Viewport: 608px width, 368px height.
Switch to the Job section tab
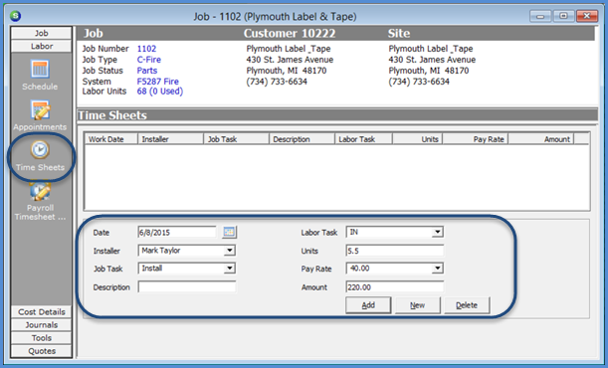[42, 33]
